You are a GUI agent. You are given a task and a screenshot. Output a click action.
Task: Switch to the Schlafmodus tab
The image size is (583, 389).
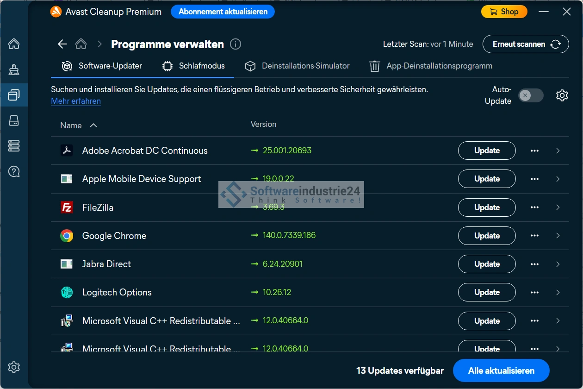[x=194, y=66]
